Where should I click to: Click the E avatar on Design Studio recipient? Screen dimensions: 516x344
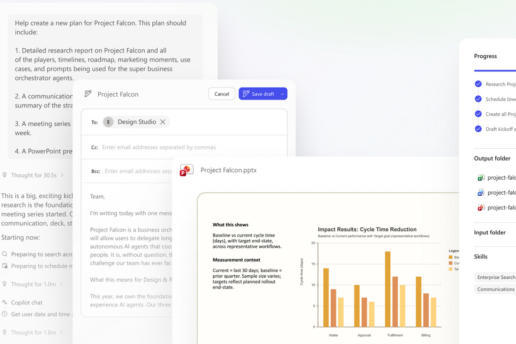(x=108, y=122)
